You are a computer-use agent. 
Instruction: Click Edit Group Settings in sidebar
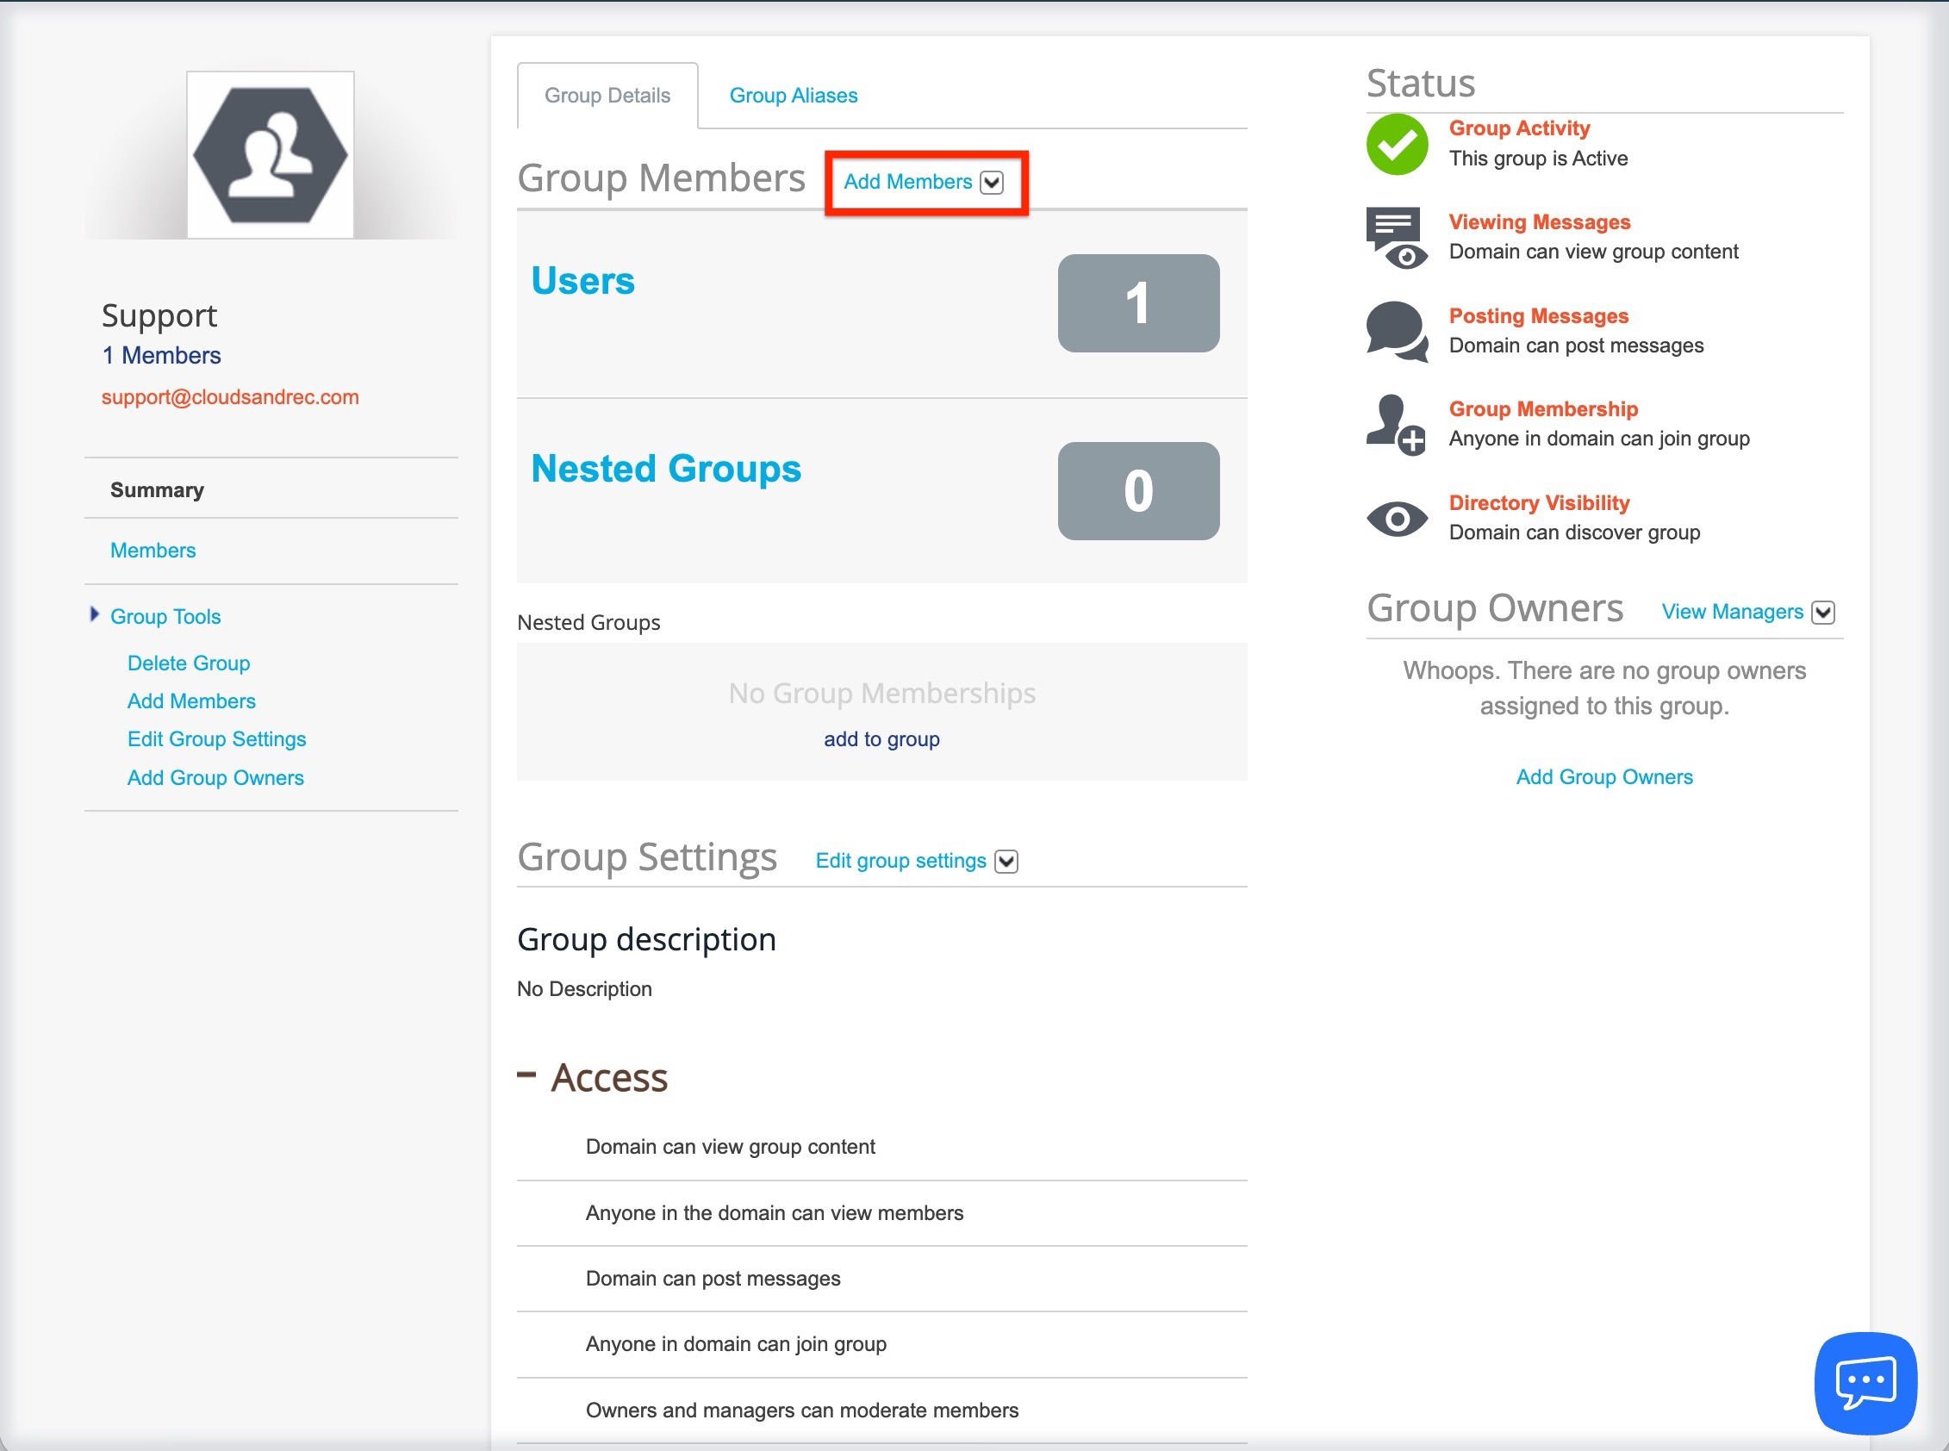[217, 739]
